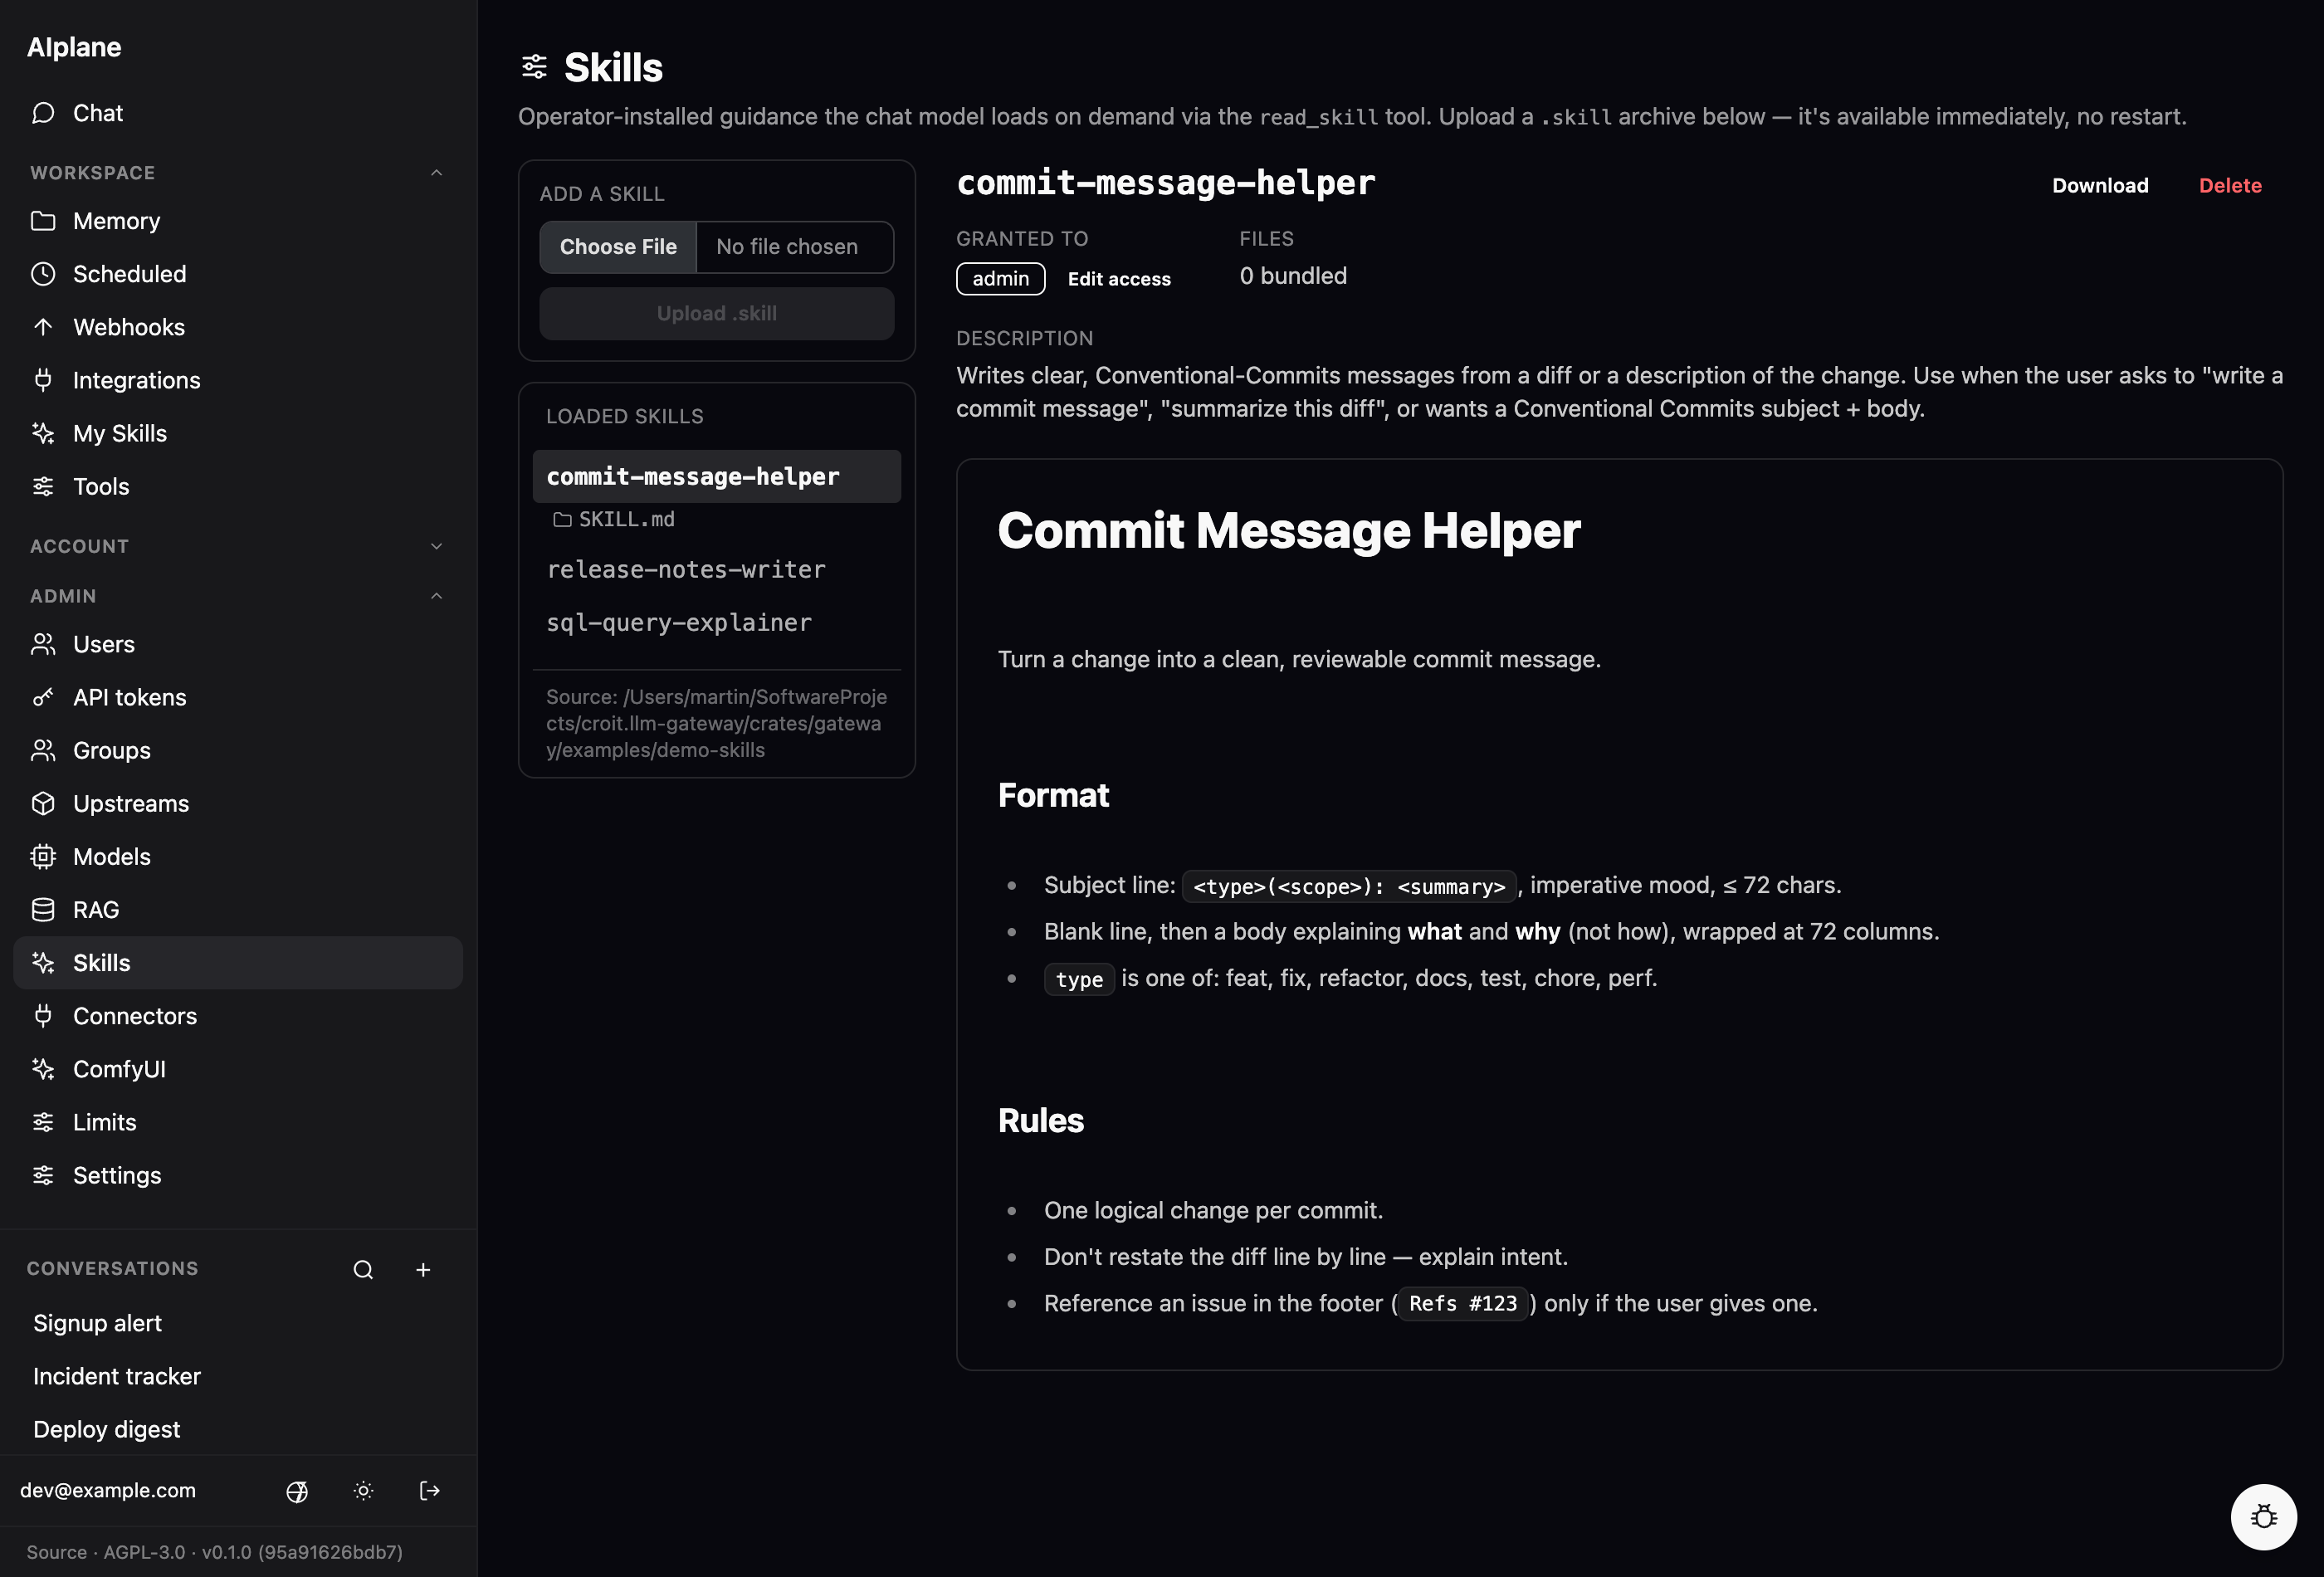The width and height of the screenshot is (2324, 1577).
Task: Search conversations with the magnifier icon
Action: (x=363, y=1269)
